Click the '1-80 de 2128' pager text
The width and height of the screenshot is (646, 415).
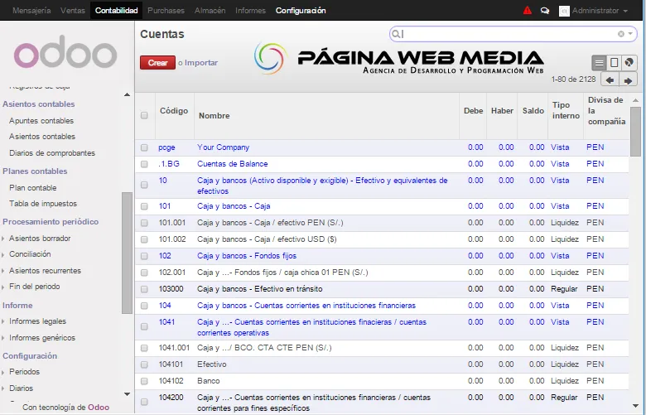click(x=573, y=80)
